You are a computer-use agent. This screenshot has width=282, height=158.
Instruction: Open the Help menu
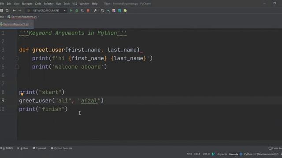tap(95, 4)
